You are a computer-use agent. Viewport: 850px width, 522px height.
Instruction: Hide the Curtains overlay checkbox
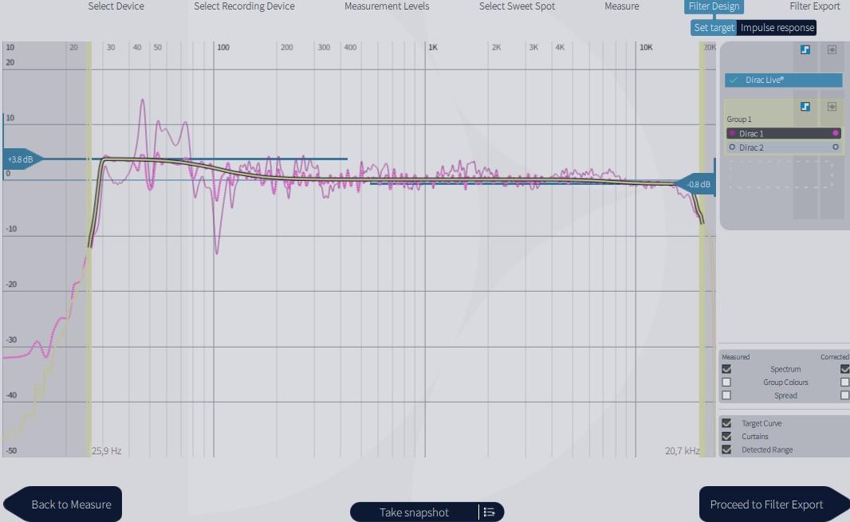coord(726,437)
